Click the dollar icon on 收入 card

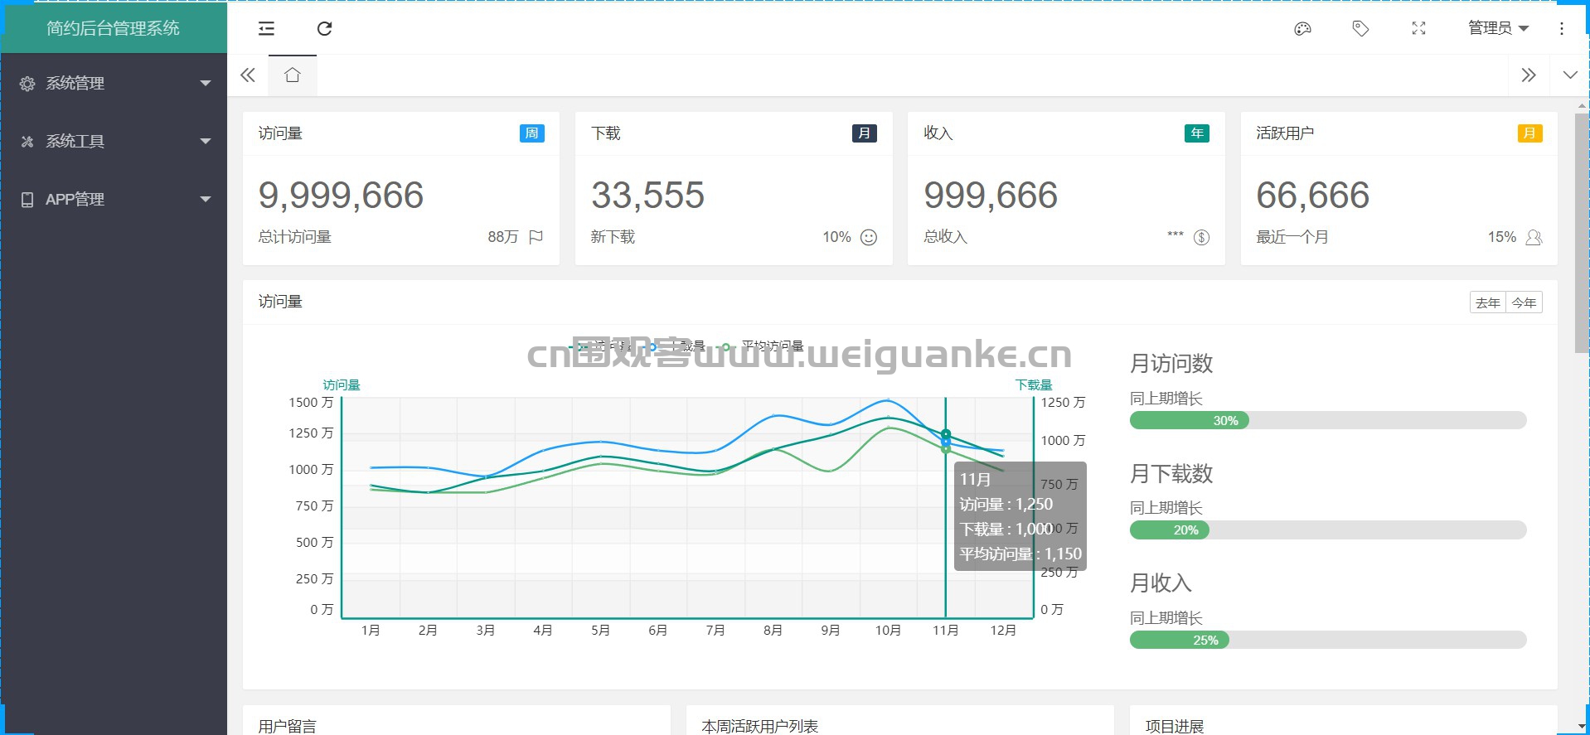click(1201, 238)
